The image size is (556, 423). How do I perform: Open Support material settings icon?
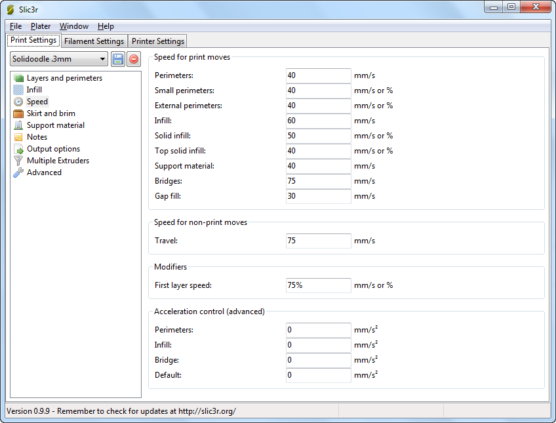18,125
